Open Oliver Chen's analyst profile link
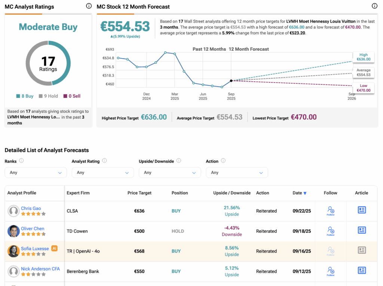383x286 pixels. (33, 229)
